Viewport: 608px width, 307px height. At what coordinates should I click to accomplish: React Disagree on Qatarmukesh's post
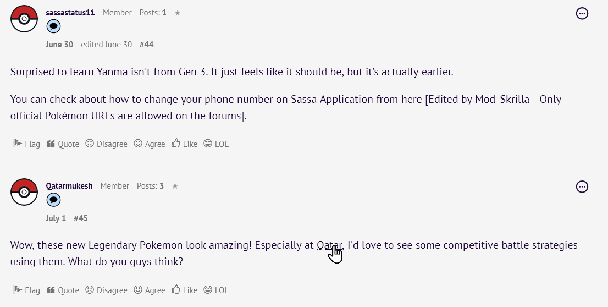(106, 290)
